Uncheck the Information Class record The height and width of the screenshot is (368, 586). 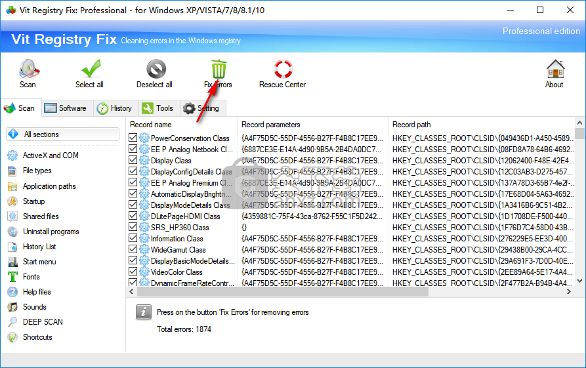133,238
